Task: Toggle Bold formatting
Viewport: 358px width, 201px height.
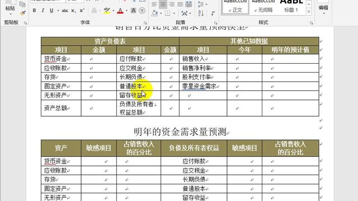Action: pos(34,11)
